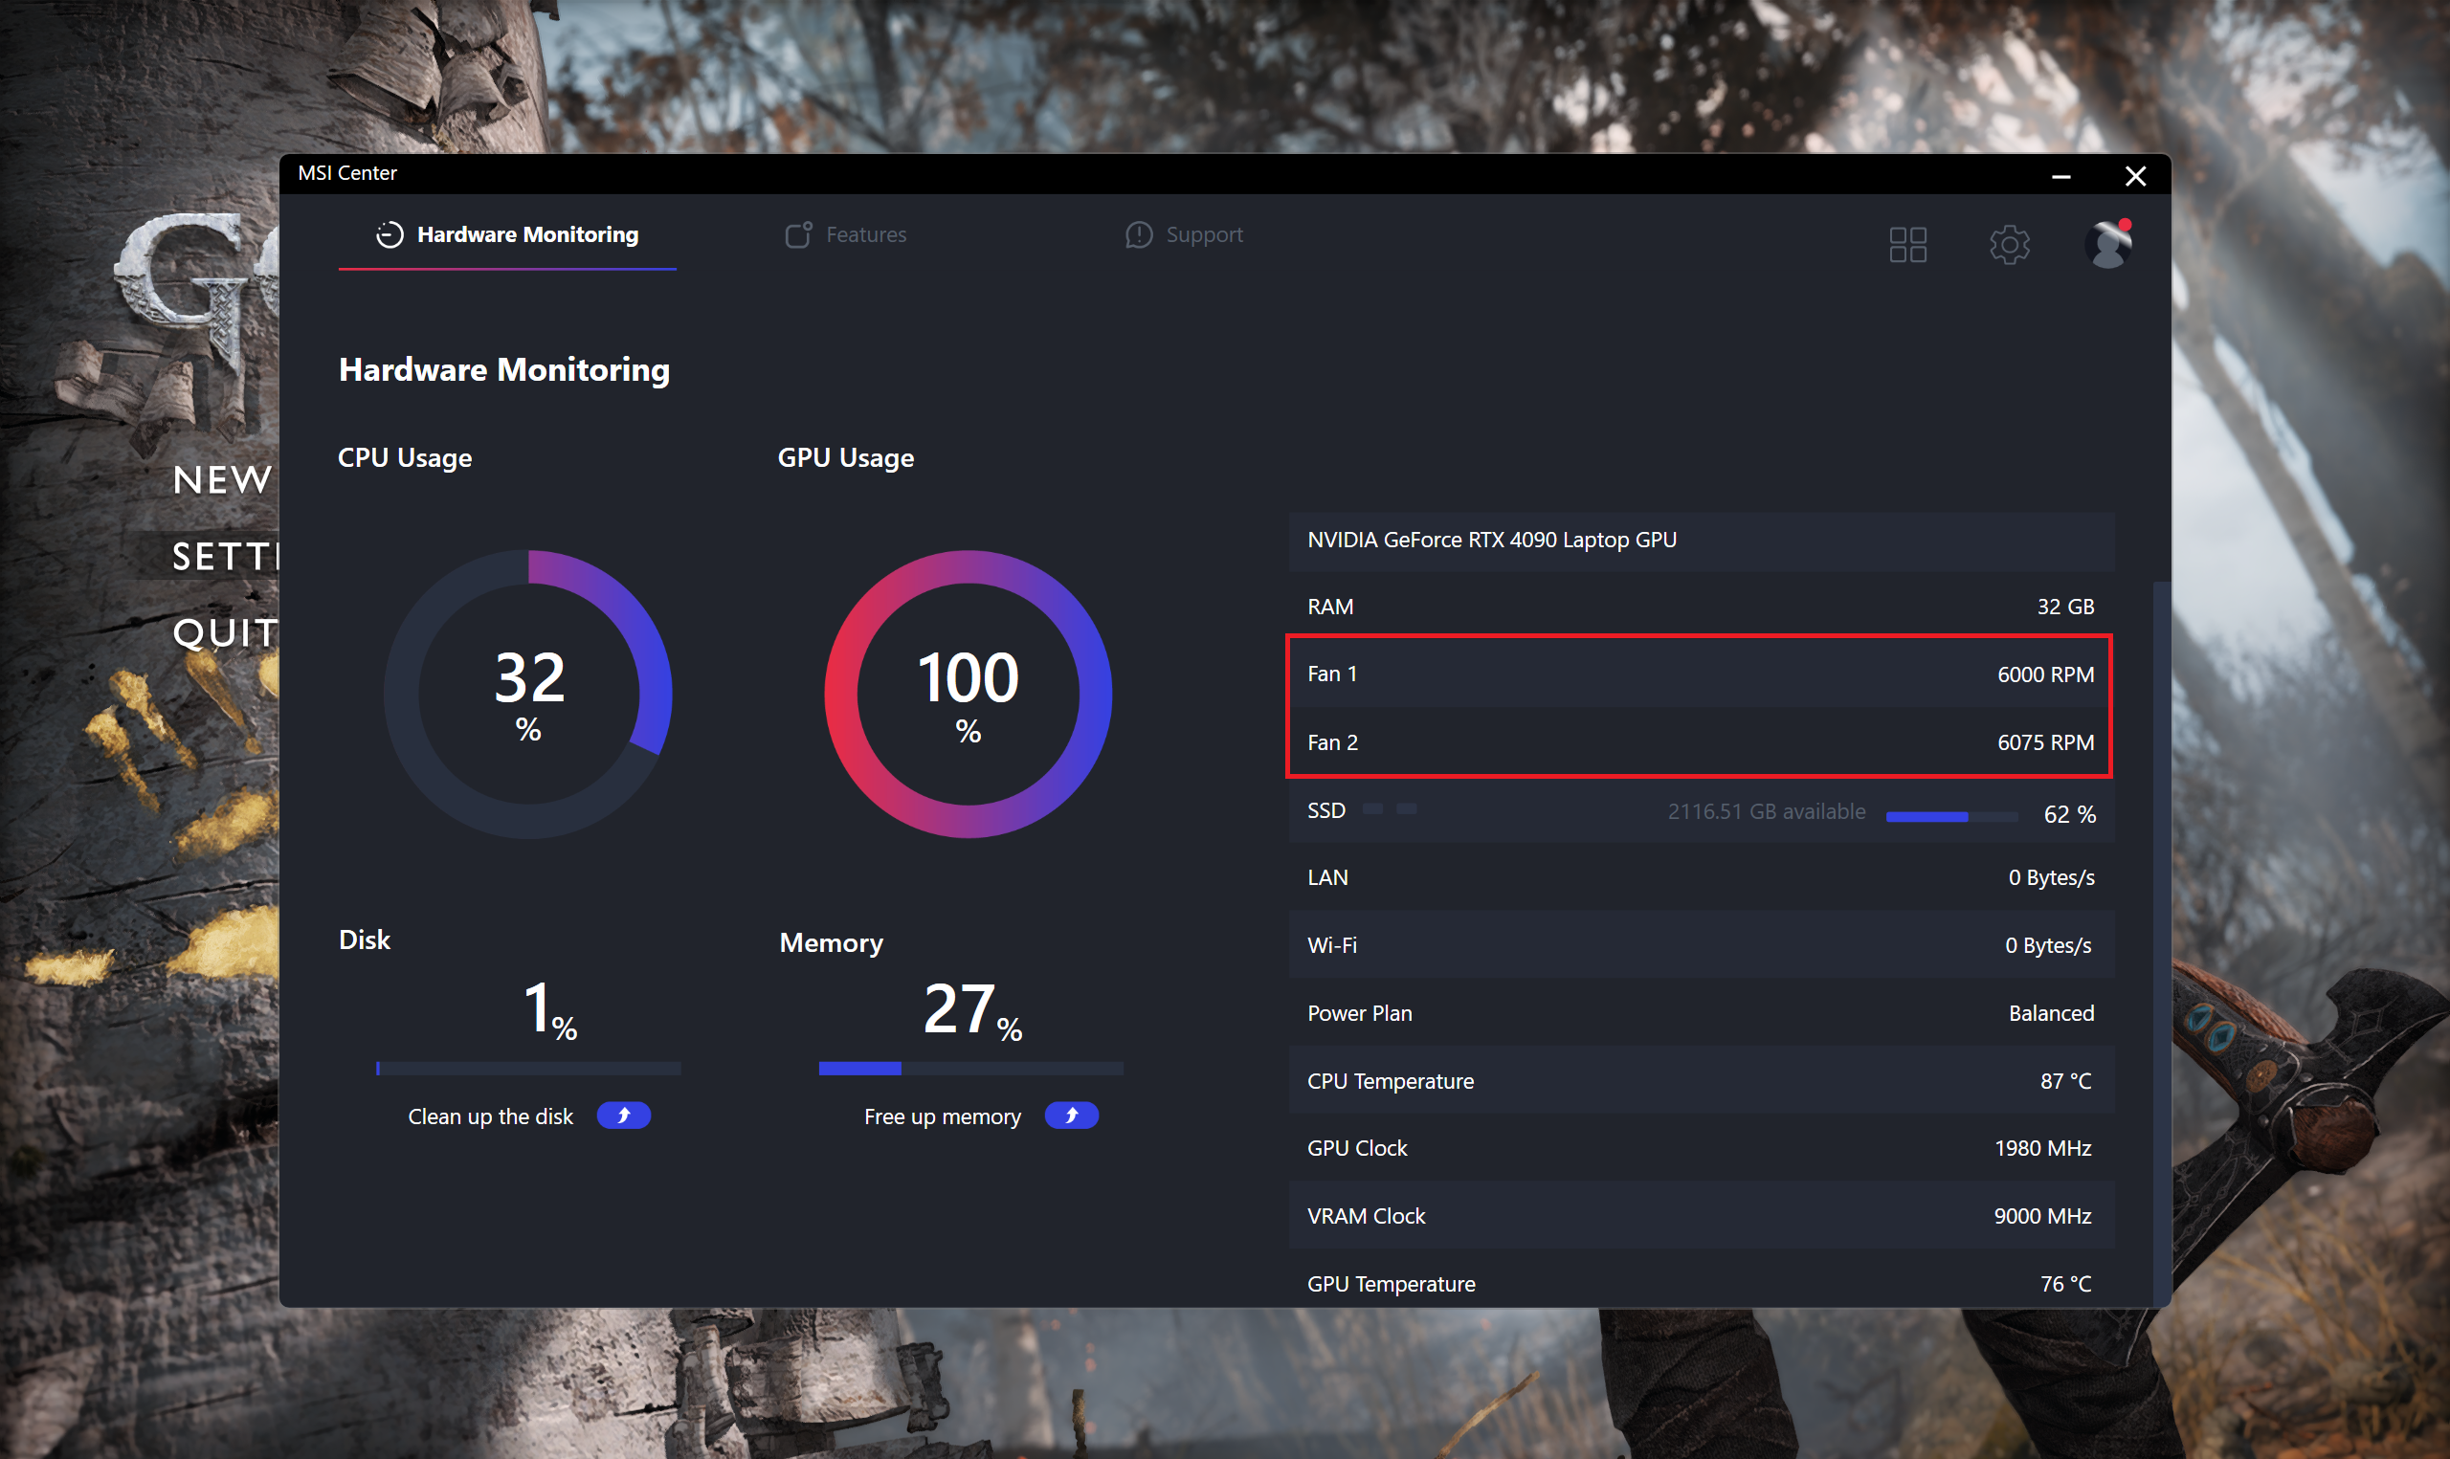Click the Free up memory rocket button

tap(1072, 1116)
